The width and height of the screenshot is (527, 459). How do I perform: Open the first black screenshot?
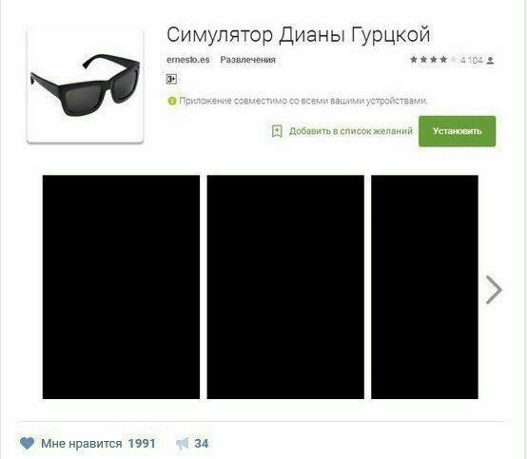coord(121,287)
